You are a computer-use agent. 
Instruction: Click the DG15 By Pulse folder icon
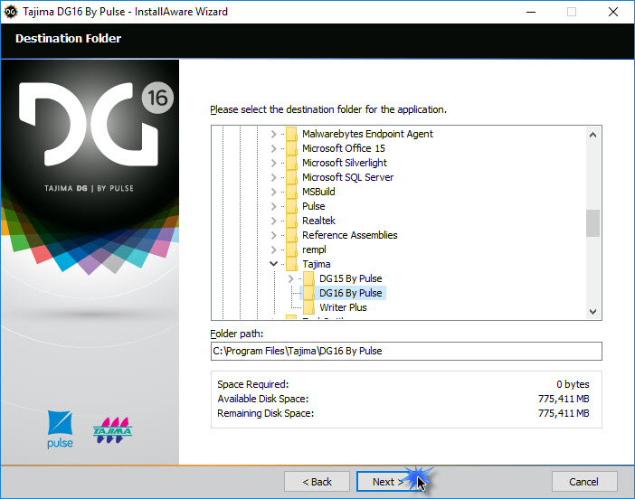tap(309, 278)
